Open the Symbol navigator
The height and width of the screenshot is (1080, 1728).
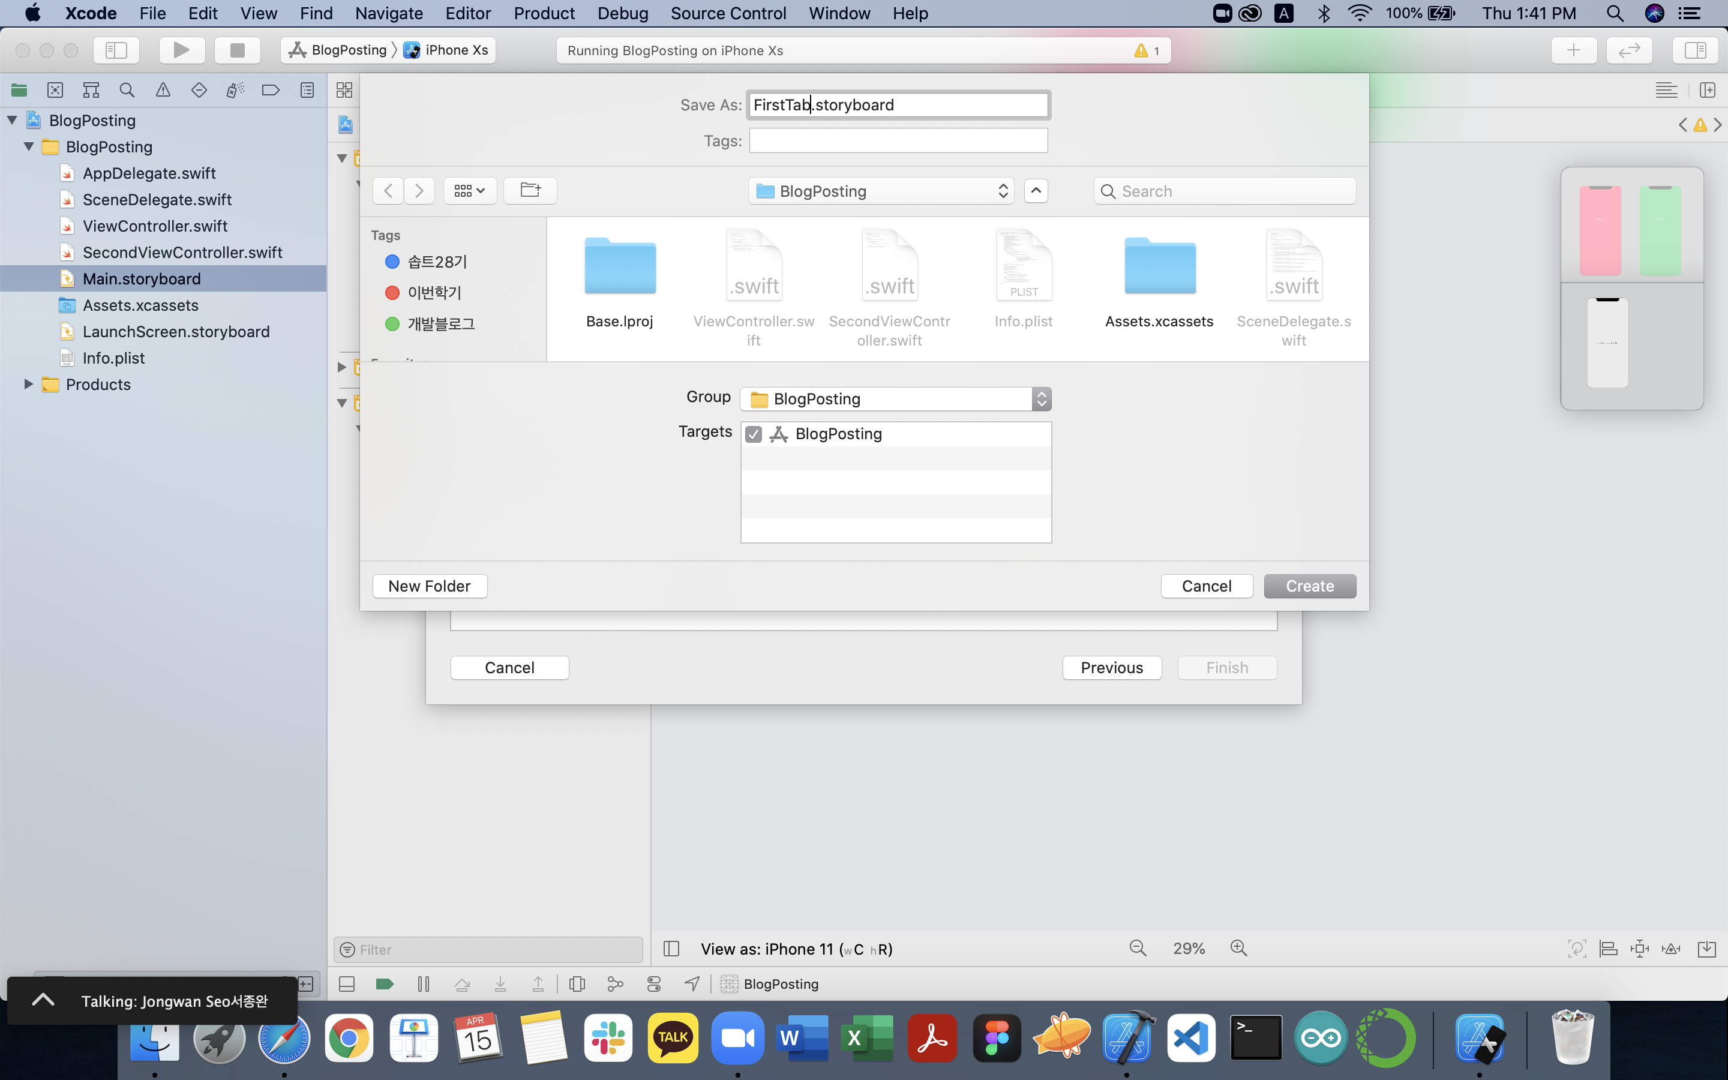point(91,90)
